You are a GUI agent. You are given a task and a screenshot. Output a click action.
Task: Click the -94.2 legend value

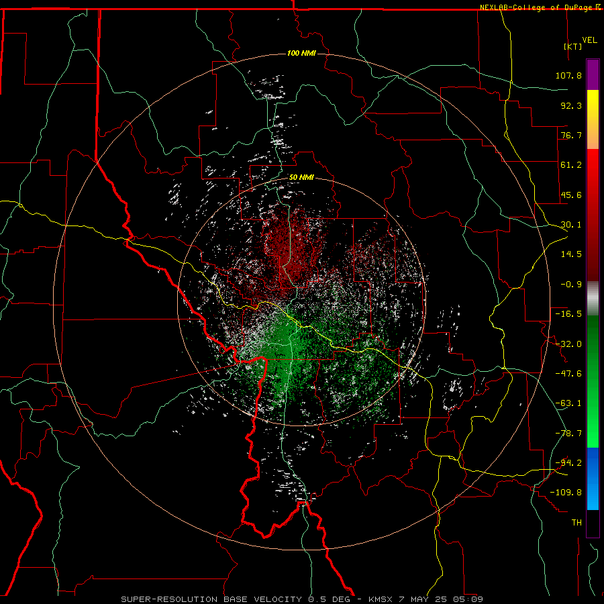click(568, 462)
